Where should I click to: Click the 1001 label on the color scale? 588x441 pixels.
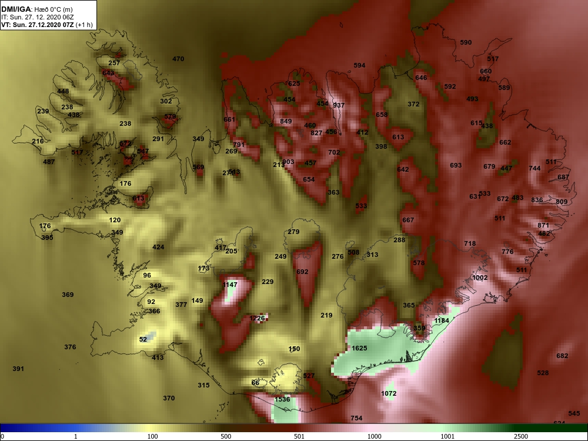coord(447,436)
